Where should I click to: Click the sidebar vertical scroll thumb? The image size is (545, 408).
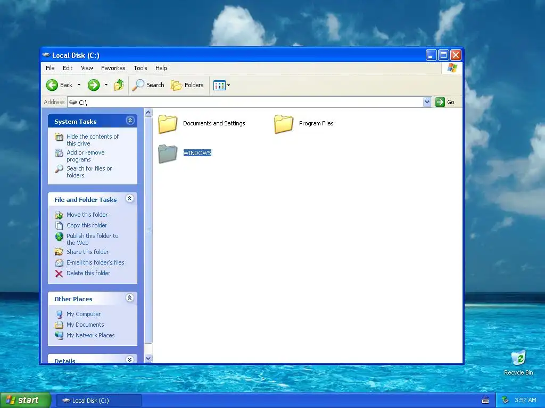coord(148,229)
